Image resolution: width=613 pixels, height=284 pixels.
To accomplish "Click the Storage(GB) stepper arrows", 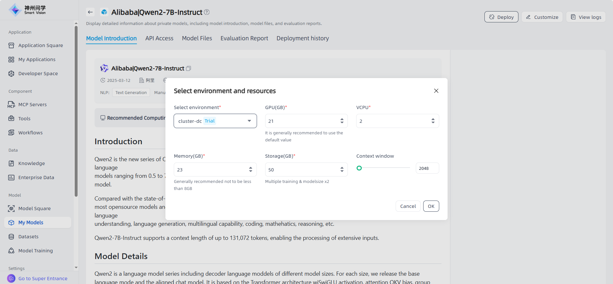I will pyautogui.click(x=342, y=170).
